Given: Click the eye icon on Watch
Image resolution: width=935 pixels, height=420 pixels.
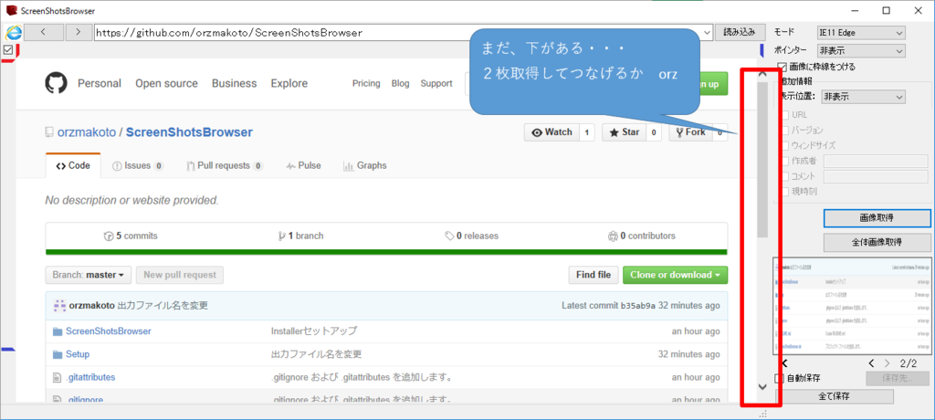Looking at the screenshot, I should point(537,132).
